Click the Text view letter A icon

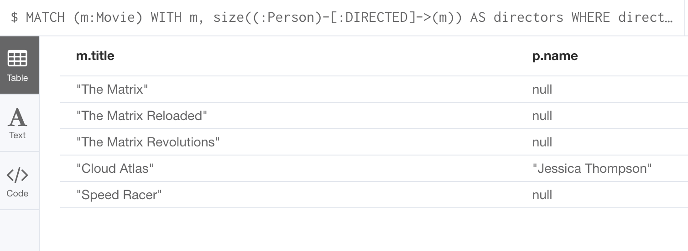(x=17, y=117)
